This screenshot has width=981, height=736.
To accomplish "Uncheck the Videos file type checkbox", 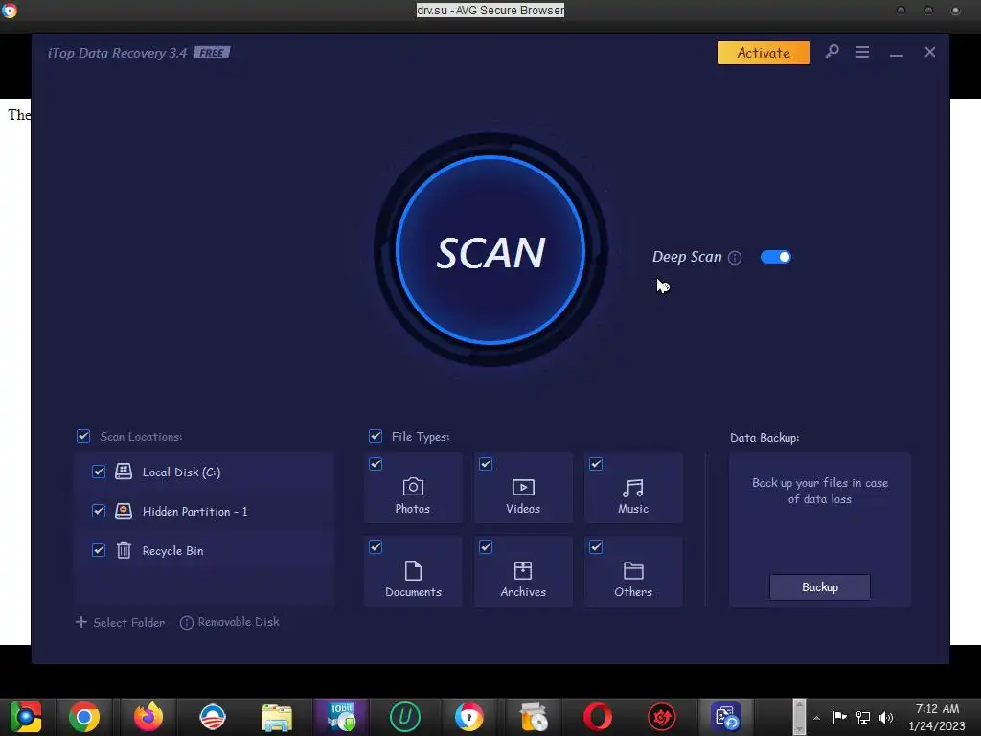I will point(486,464).
